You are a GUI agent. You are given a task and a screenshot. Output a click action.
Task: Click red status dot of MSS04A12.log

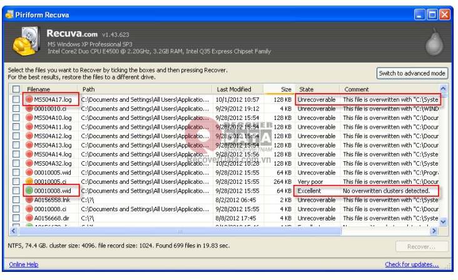[29, 136]
